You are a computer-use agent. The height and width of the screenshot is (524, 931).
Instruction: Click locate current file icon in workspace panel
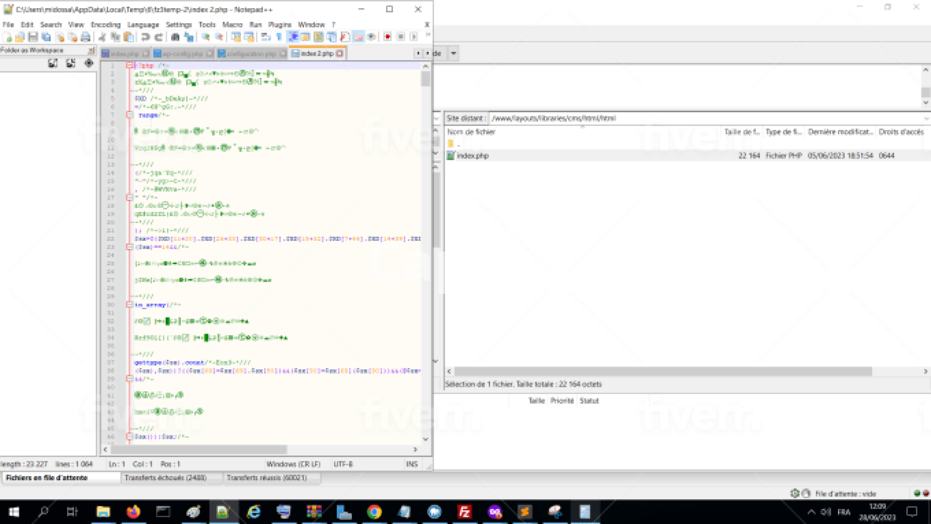pos(89,63)
